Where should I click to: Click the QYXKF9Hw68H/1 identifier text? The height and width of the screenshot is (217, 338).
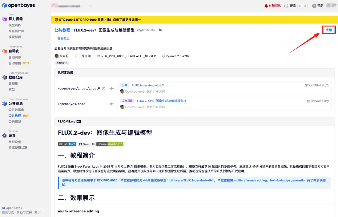pyautogui.click(x=317, y=86)
